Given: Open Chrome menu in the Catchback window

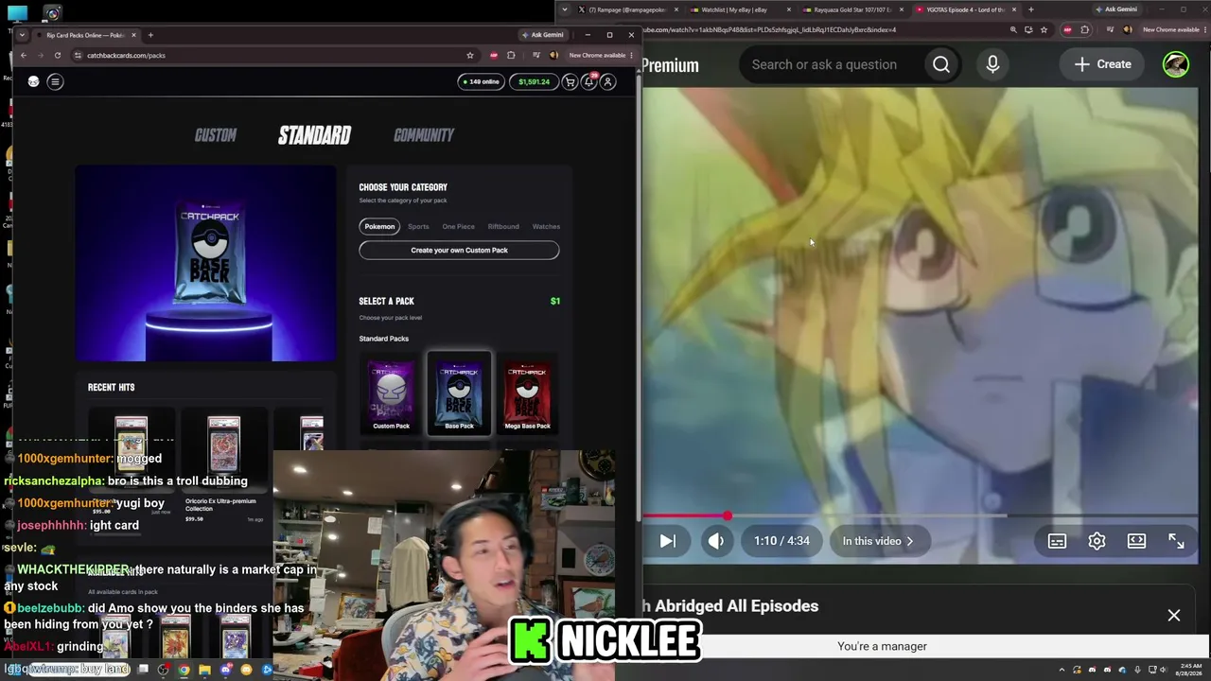Looking at the screenshot, I should pyautogui.click(x=633, y=55).
